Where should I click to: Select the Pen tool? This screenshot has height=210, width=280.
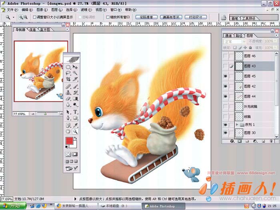pos(68,118)
